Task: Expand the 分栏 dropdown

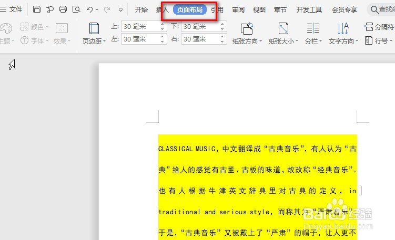Action: (x=320, y=41)
